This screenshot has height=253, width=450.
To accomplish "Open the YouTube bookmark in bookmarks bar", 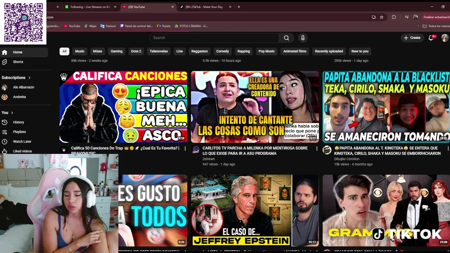I will point(72,26).
